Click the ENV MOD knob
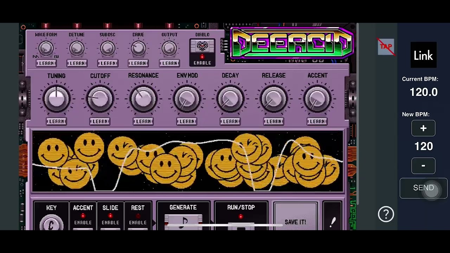 pyautogui.click(x=187, y=98)
